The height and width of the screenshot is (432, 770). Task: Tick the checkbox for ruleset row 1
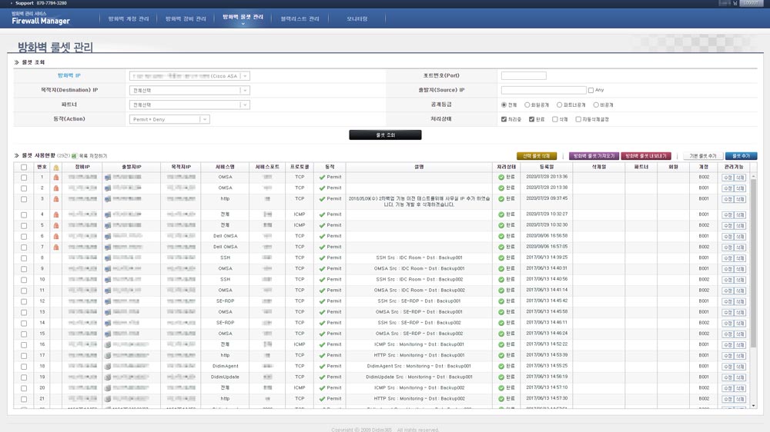(24, 178)
